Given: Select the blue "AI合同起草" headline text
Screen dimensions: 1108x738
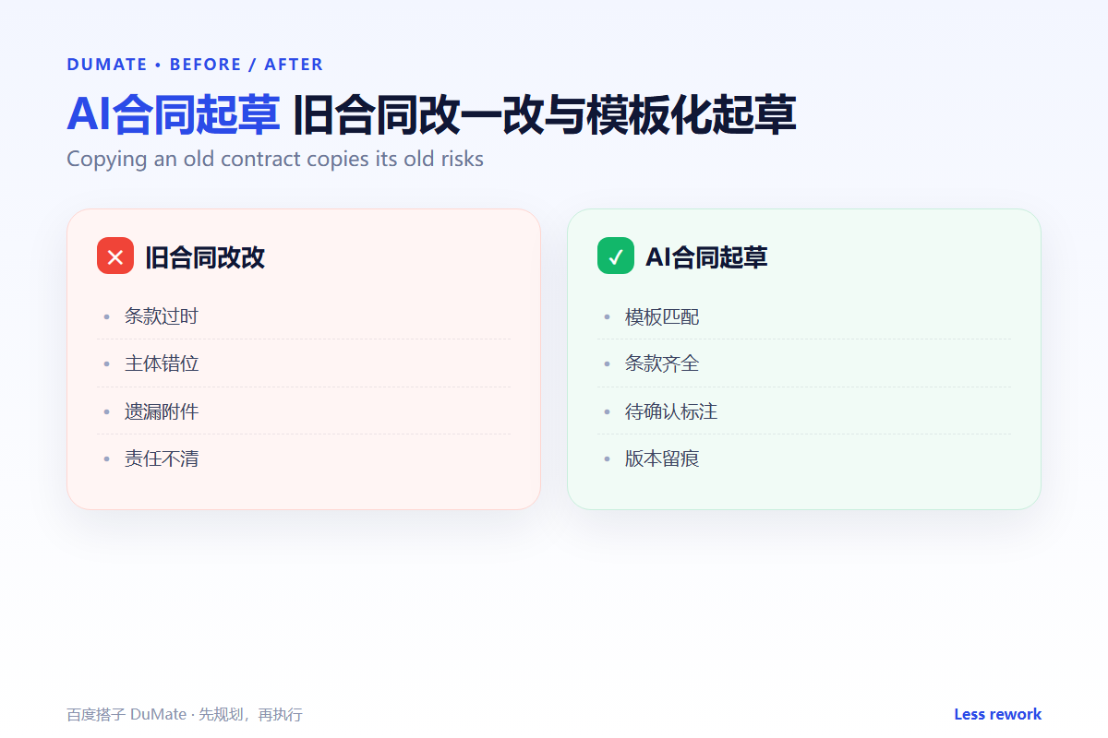Looking at the screenshot, I should click(173, 114).
